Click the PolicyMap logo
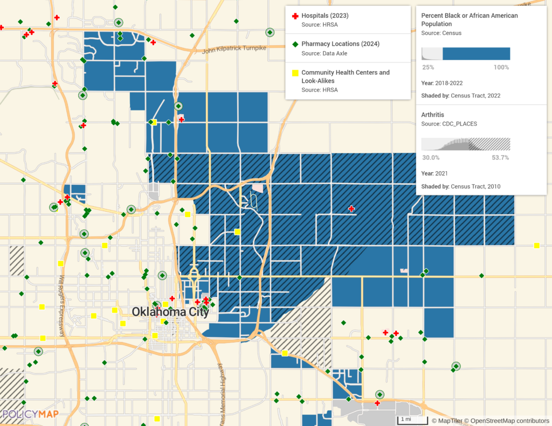 (x=30, y=414)
